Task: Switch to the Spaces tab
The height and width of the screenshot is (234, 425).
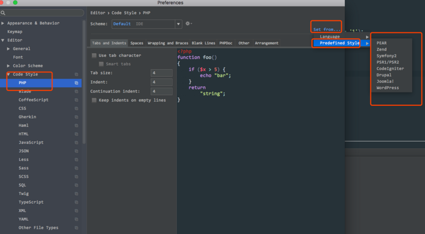Action: [137, 43]
